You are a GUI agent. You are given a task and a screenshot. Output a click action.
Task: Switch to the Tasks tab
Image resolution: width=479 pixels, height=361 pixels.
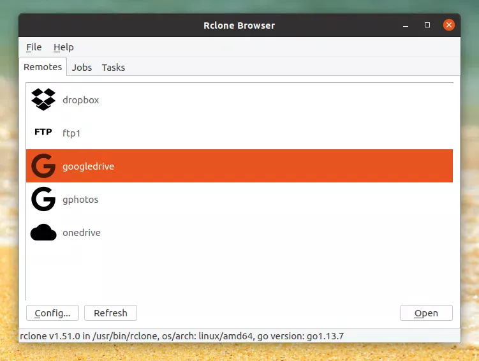(x=114, y=68)
